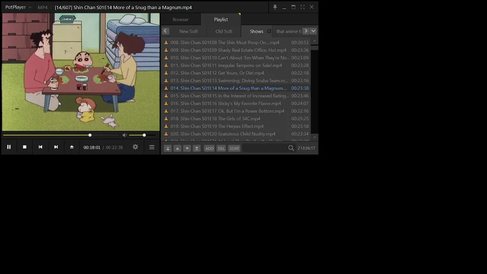Expand the playlist tabs dropdown list

(313, 31)
